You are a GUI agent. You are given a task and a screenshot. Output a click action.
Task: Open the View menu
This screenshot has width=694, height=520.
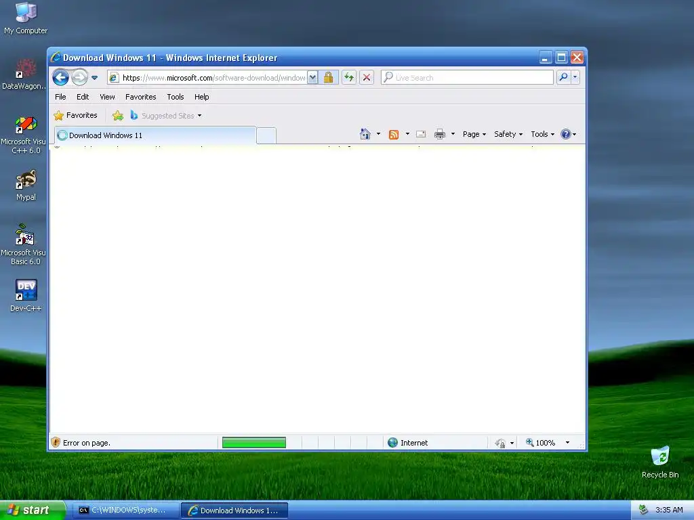click(x=107, y=97)
